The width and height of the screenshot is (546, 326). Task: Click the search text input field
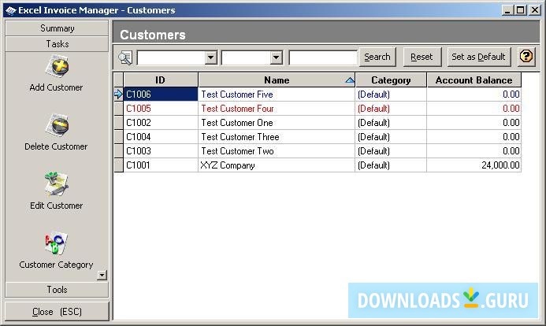click(x=323, y=57)
